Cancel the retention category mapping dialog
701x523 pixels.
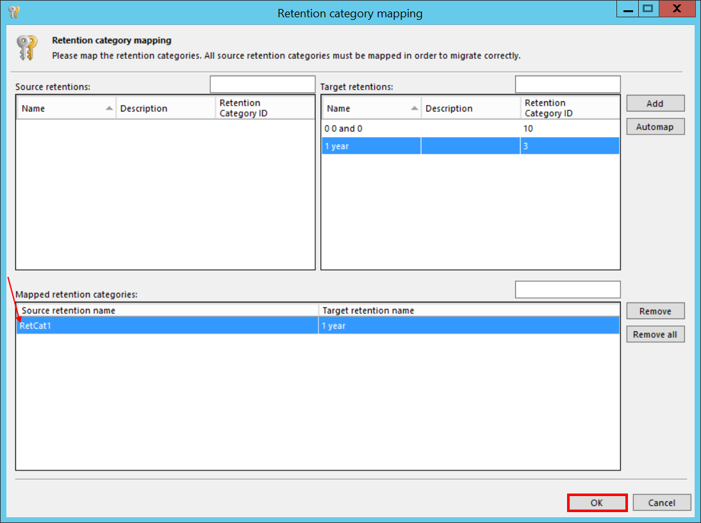pyautogui.click(x=661, y=502)
